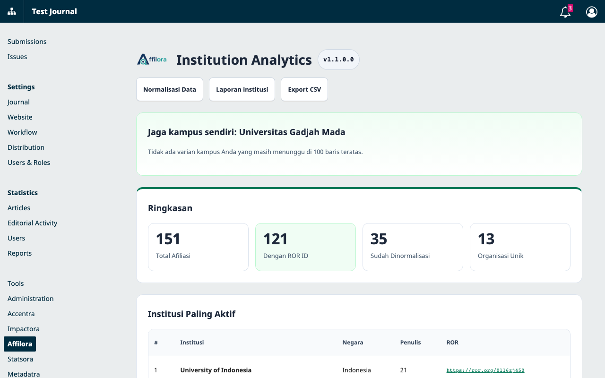Click the Institusi Paling Aktif heading

[x=191, y=314]
